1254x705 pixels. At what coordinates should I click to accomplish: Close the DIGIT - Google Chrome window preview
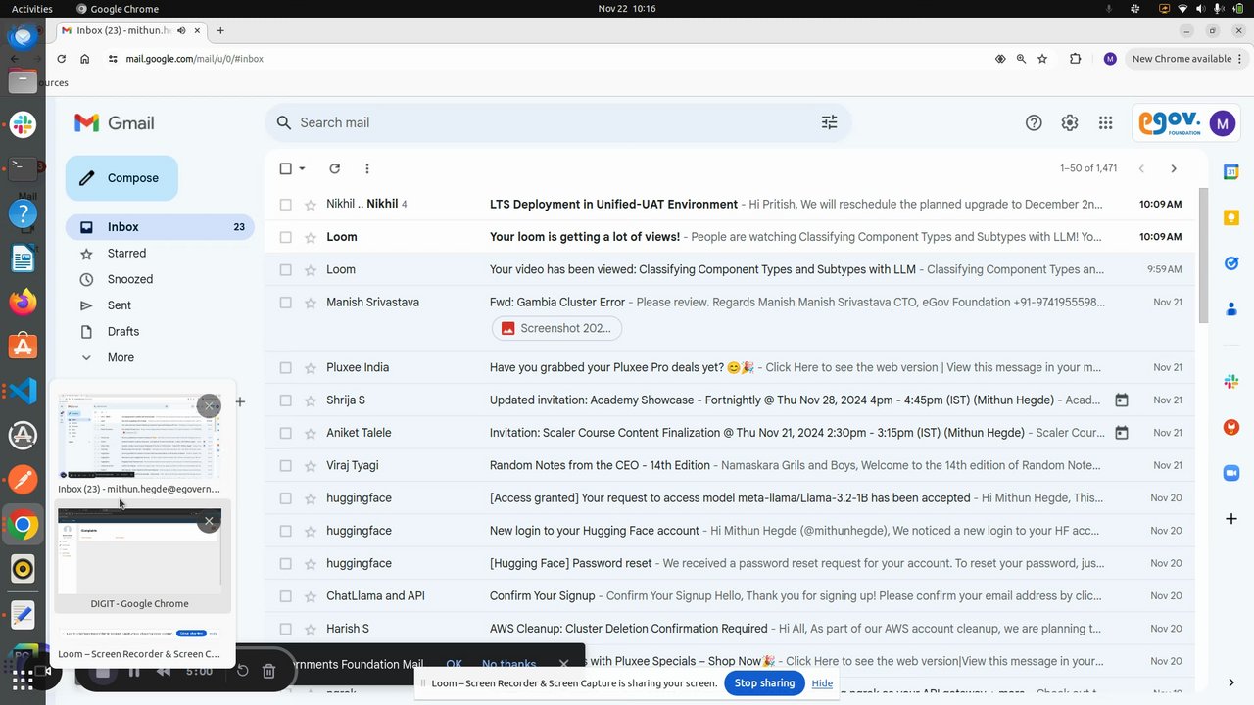coord(209,522)
